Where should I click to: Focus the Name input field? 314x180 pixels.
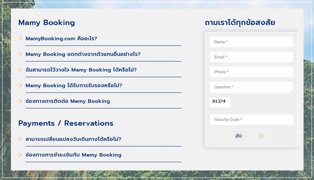[x=251, y=42]
